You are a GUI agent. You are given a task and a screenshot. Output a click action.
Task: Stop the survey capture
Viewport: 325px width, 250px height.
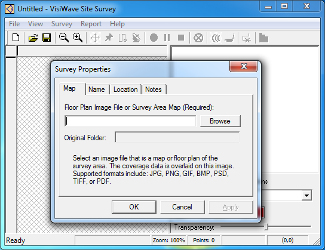coord(181,38)
